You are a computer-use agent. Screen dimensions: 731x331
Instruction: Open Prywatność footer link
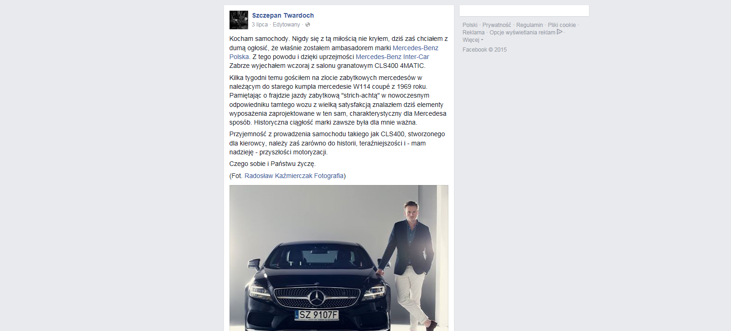click(496, 25)
